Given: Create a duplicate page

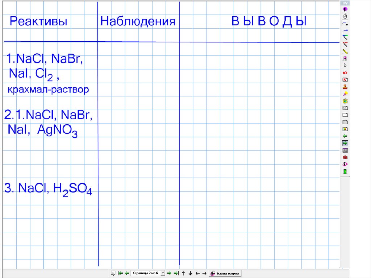Looking at the screenshot, I should coord(345,108).
